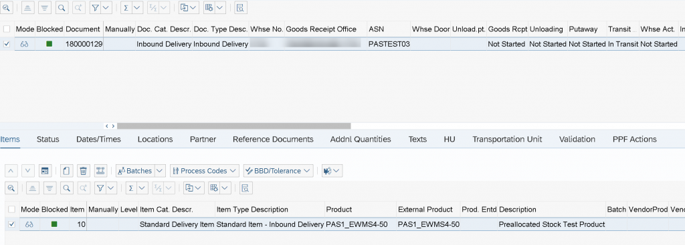Open the Process Codes dropdown

[x=205, y=171]
